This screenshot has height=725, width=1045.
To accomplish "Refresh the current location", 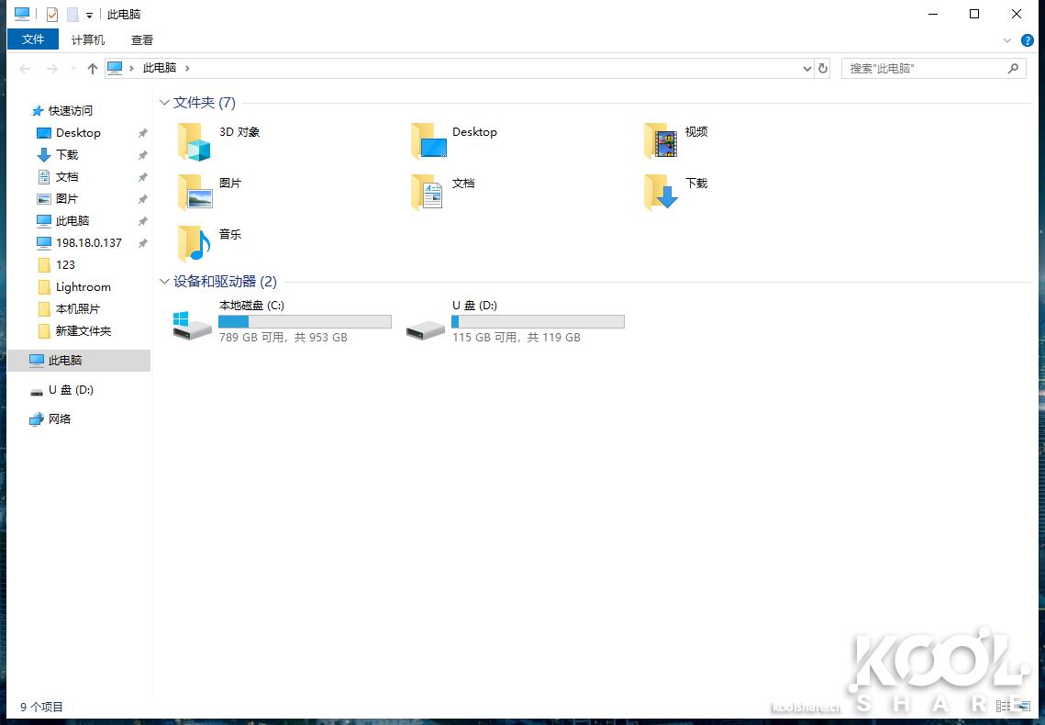I will pos(823,68).
